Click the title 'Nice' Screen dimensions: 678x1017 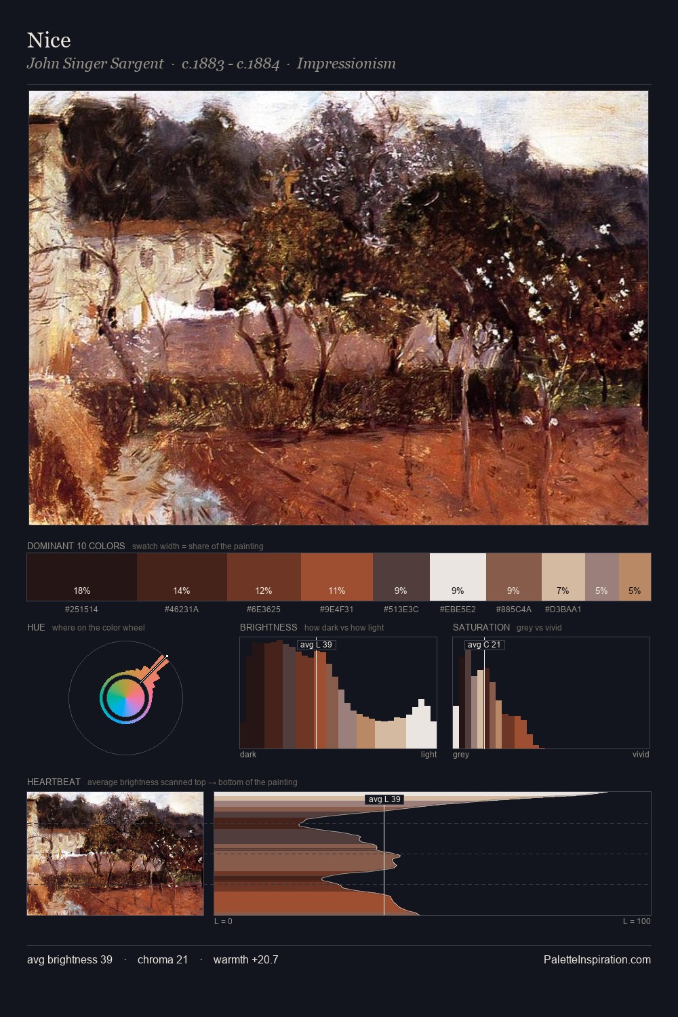click(x=49, y=41)
